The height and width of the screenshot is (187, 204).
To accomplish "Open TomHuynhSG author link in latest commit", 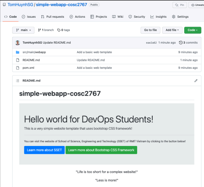I will [x=32, y=42].
